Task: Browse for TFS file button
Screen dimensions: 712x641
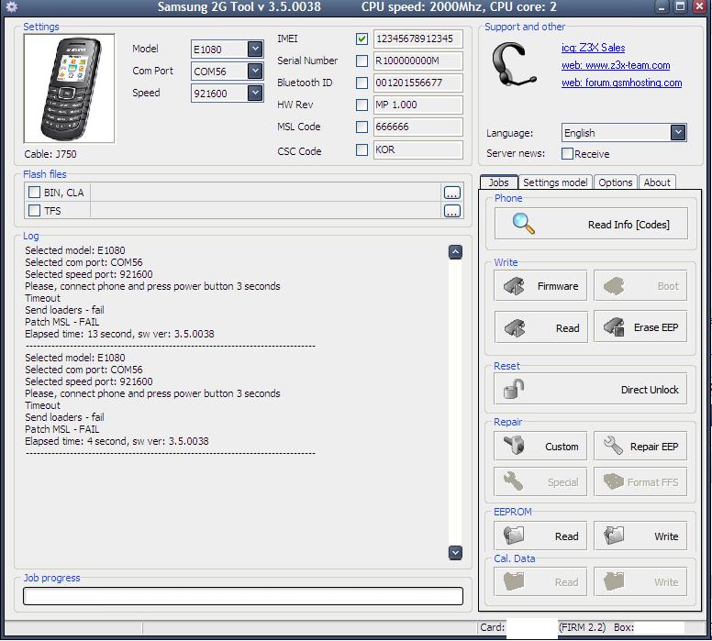Action: [451, 211]
